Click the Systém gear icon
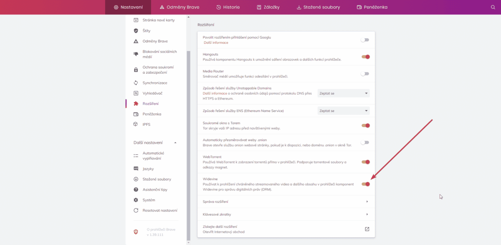This screenshot has width=501, height=245. click(x=136, y=200)
